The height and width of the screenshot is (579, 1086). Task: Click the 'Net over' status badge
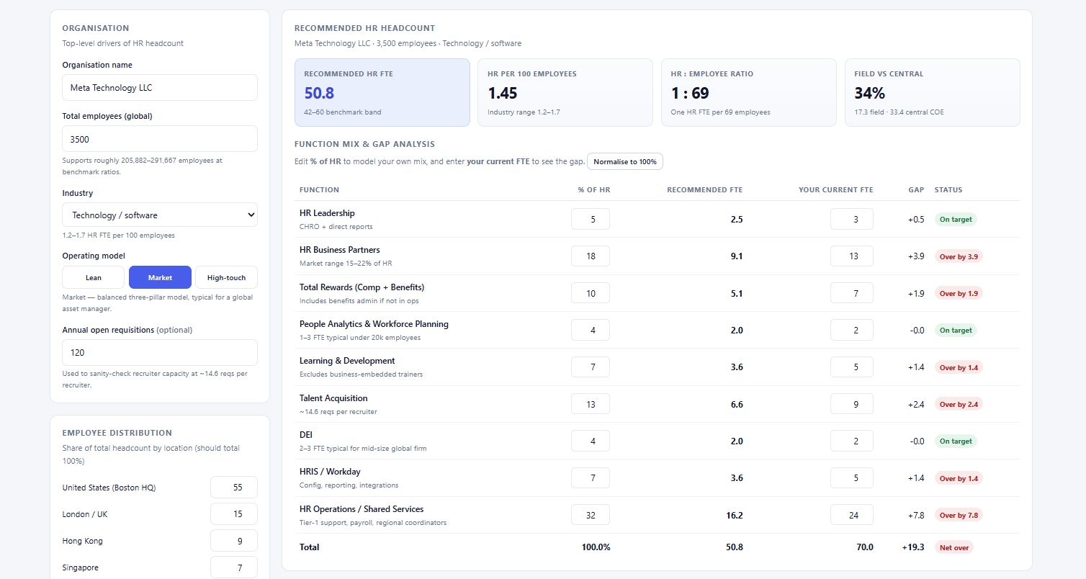[x=954, y=547]
